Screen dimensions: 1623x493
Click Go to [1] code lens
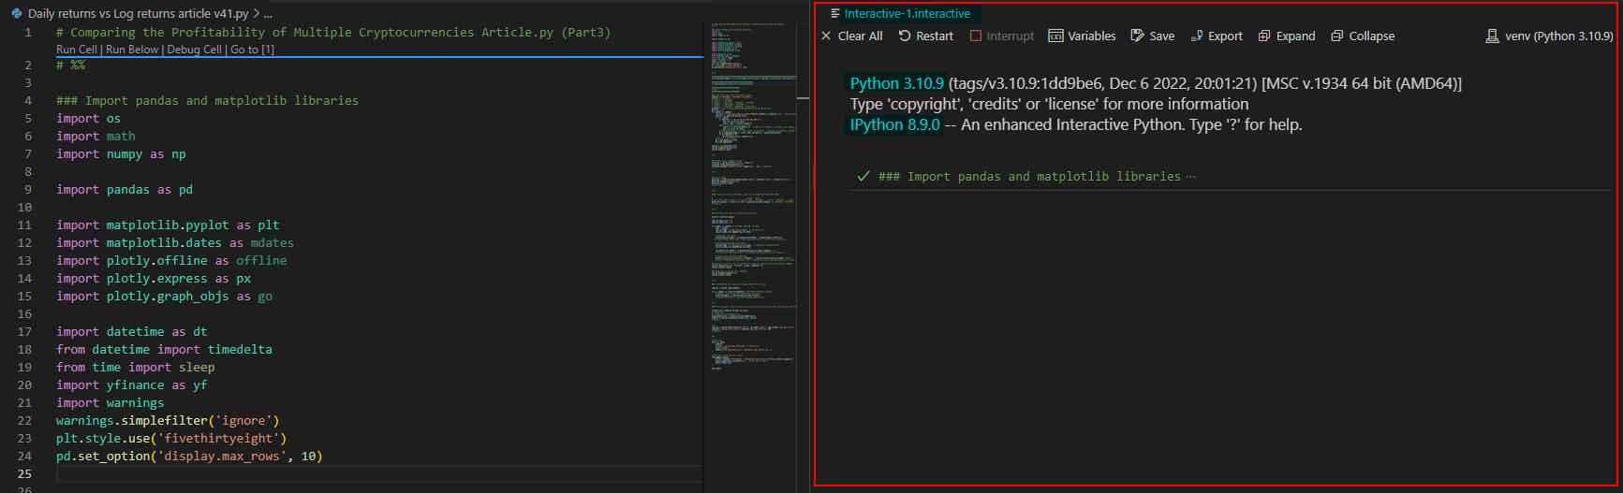[x=253, y=50]
